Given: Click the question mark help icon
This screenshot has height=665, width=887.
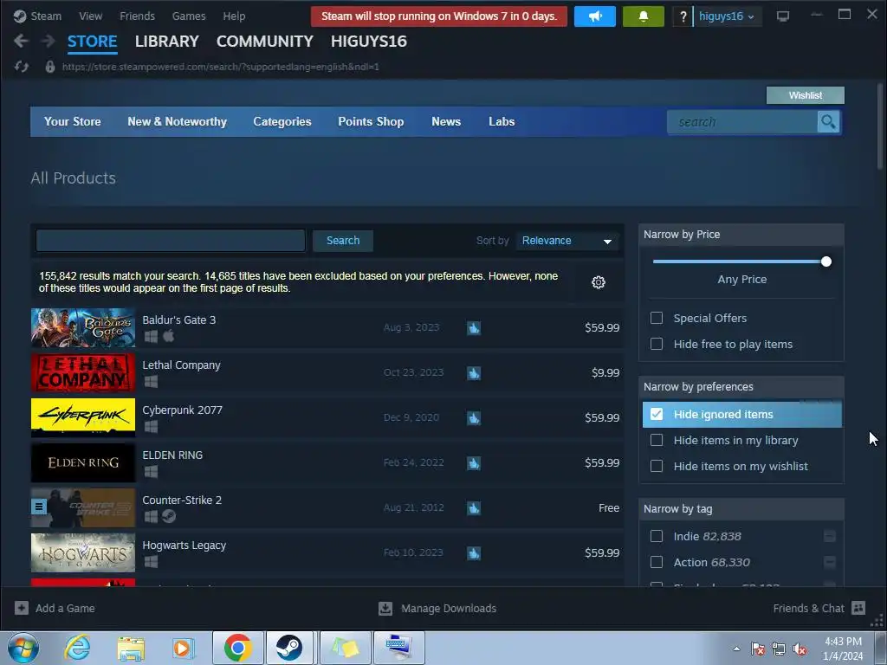Looking at the screenshot, I should (x=683, y=16).
